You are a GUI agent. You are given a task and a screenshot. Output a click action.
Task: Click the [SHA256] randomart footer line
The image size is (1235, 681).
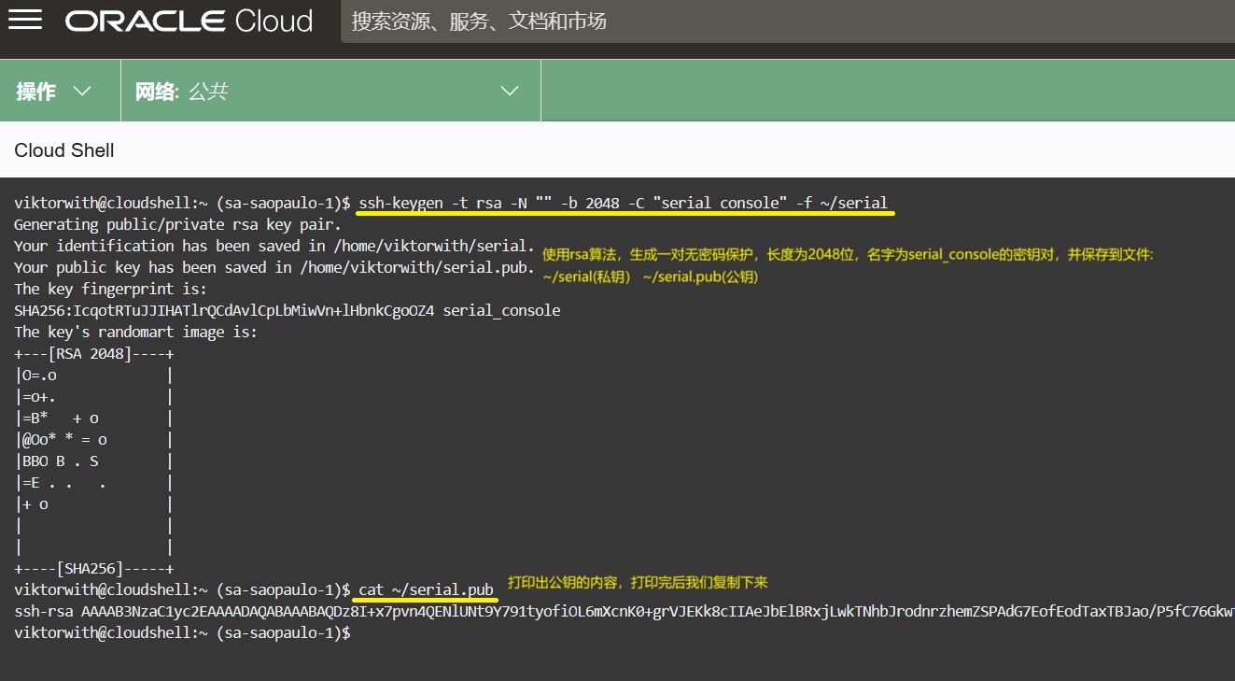click(x=94, y=568)
